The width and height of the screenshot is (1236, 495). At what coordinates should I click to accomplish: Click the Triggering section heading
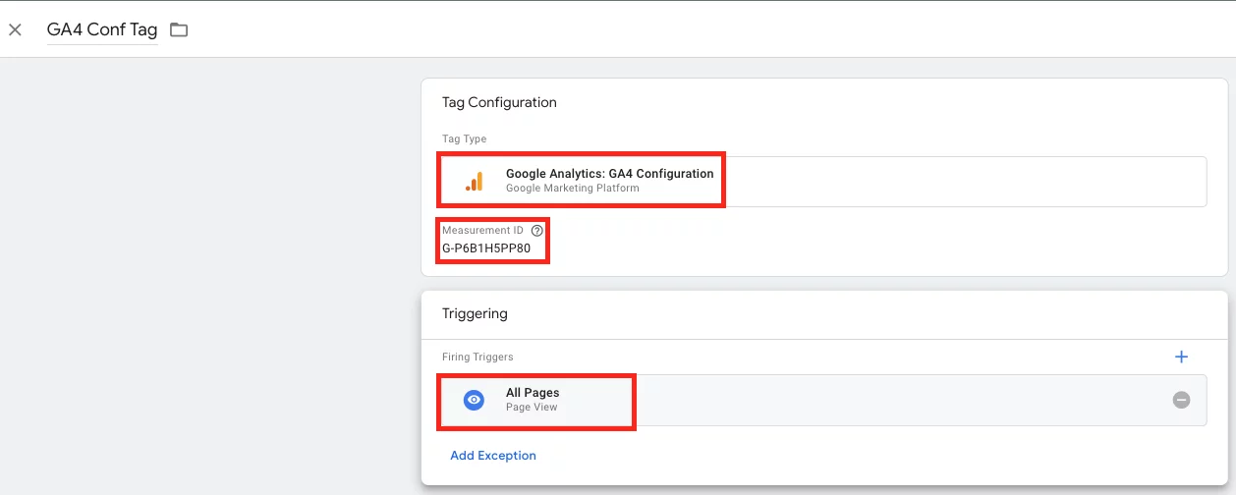point(475,314)
